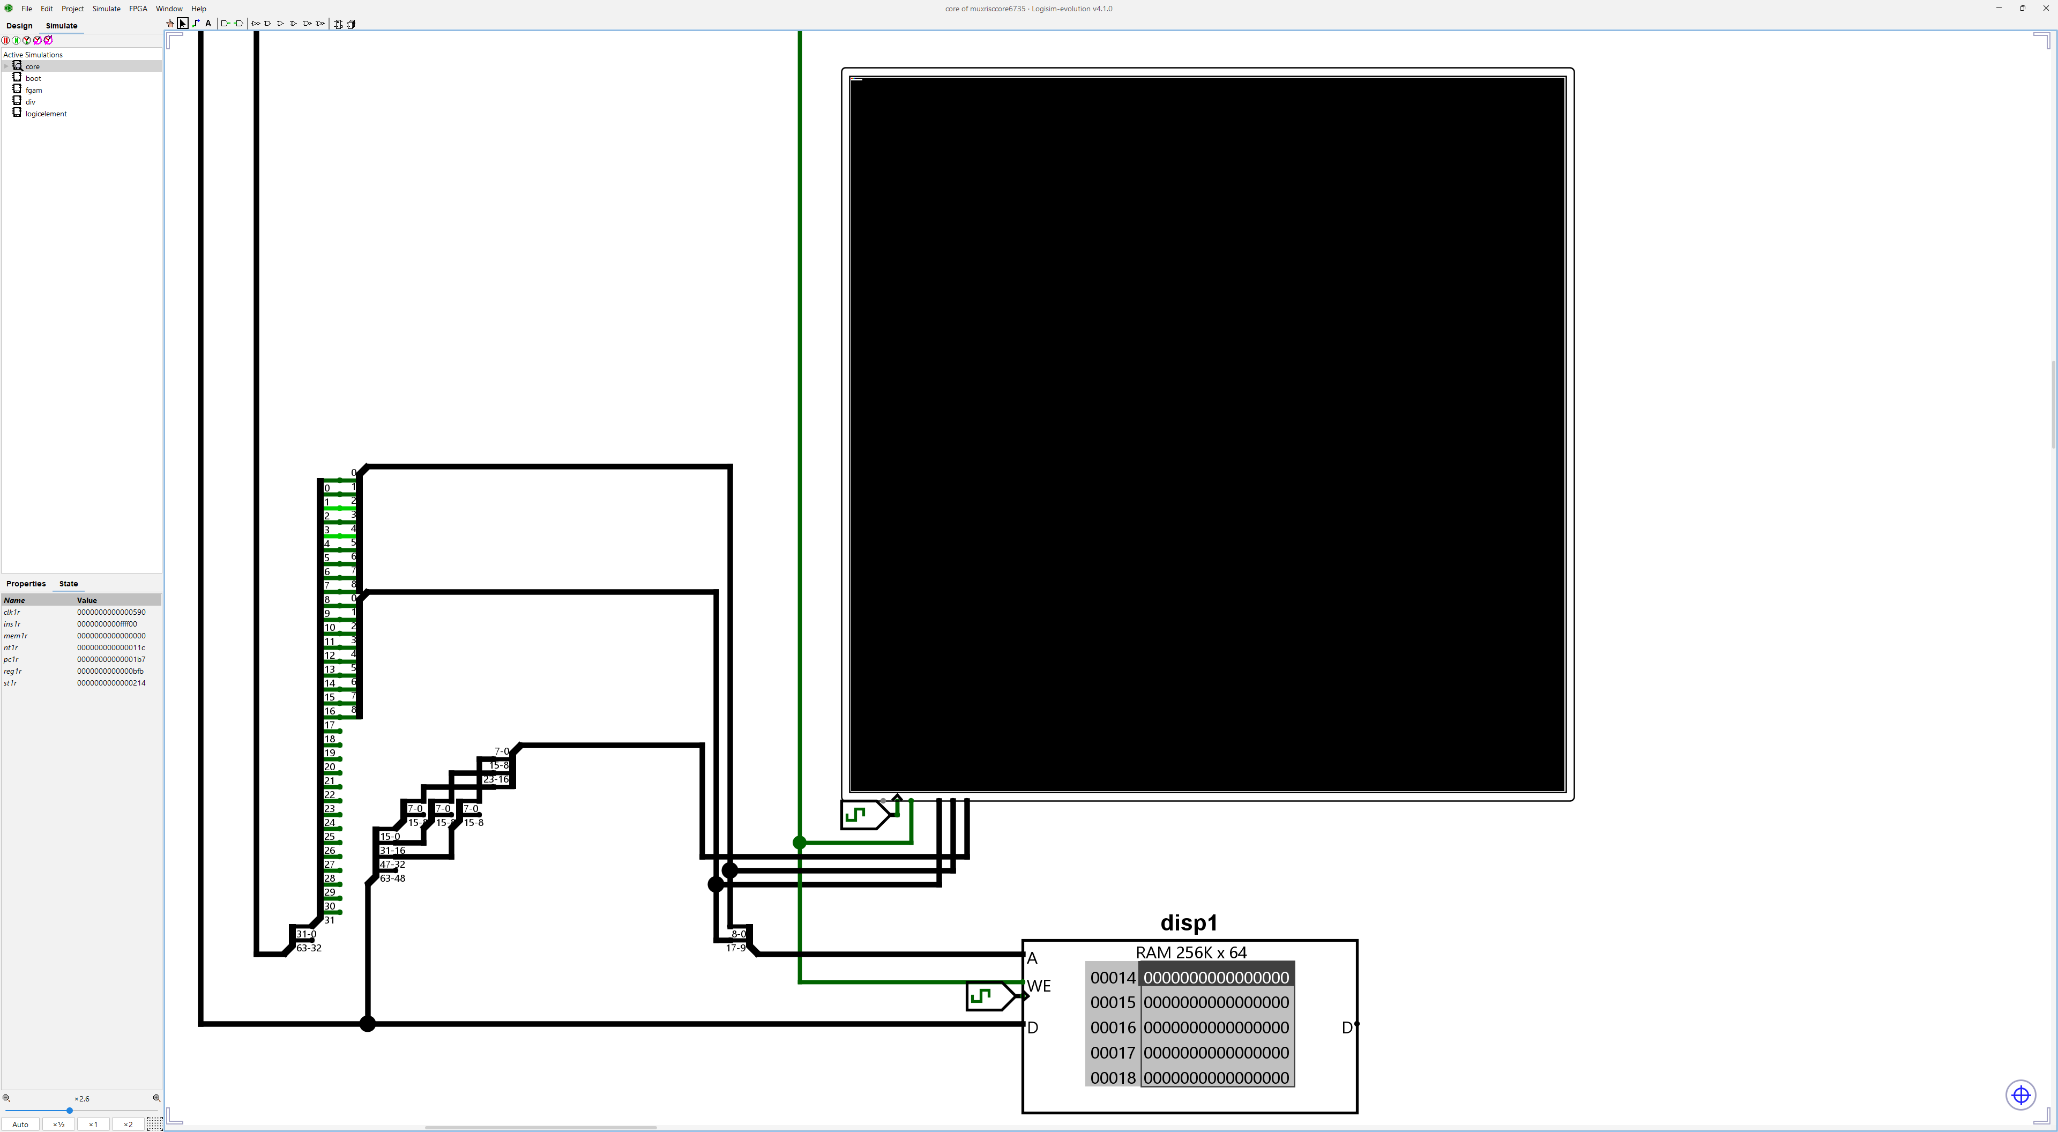The width and height of the screenshot is (2058, 1132).
Task: Select boot in Active Simulations
Action: (x=34, y=78)
